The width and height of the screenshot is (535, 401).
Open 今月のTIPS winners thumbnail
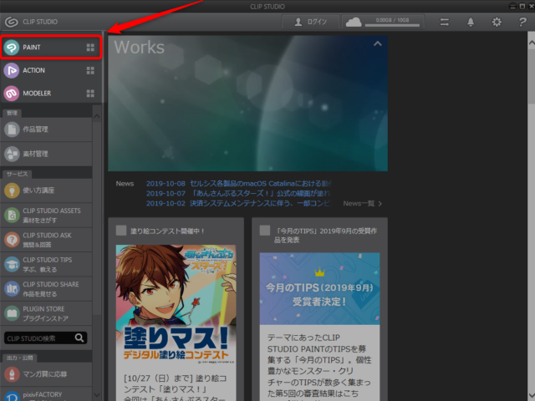(x=319, y=288)
